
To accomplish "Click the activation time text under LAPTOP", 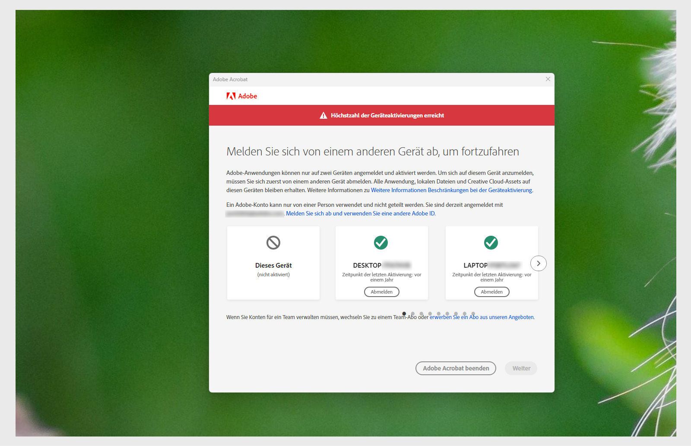I will [x=492, y=277].
